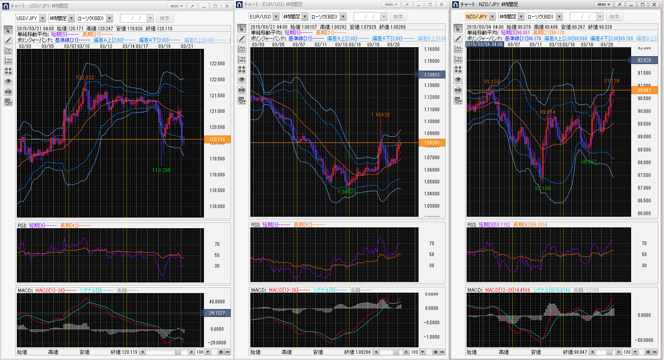Select the cursor tool in USD/JPY chart
The image size is (664, 360).
point(8,30)
